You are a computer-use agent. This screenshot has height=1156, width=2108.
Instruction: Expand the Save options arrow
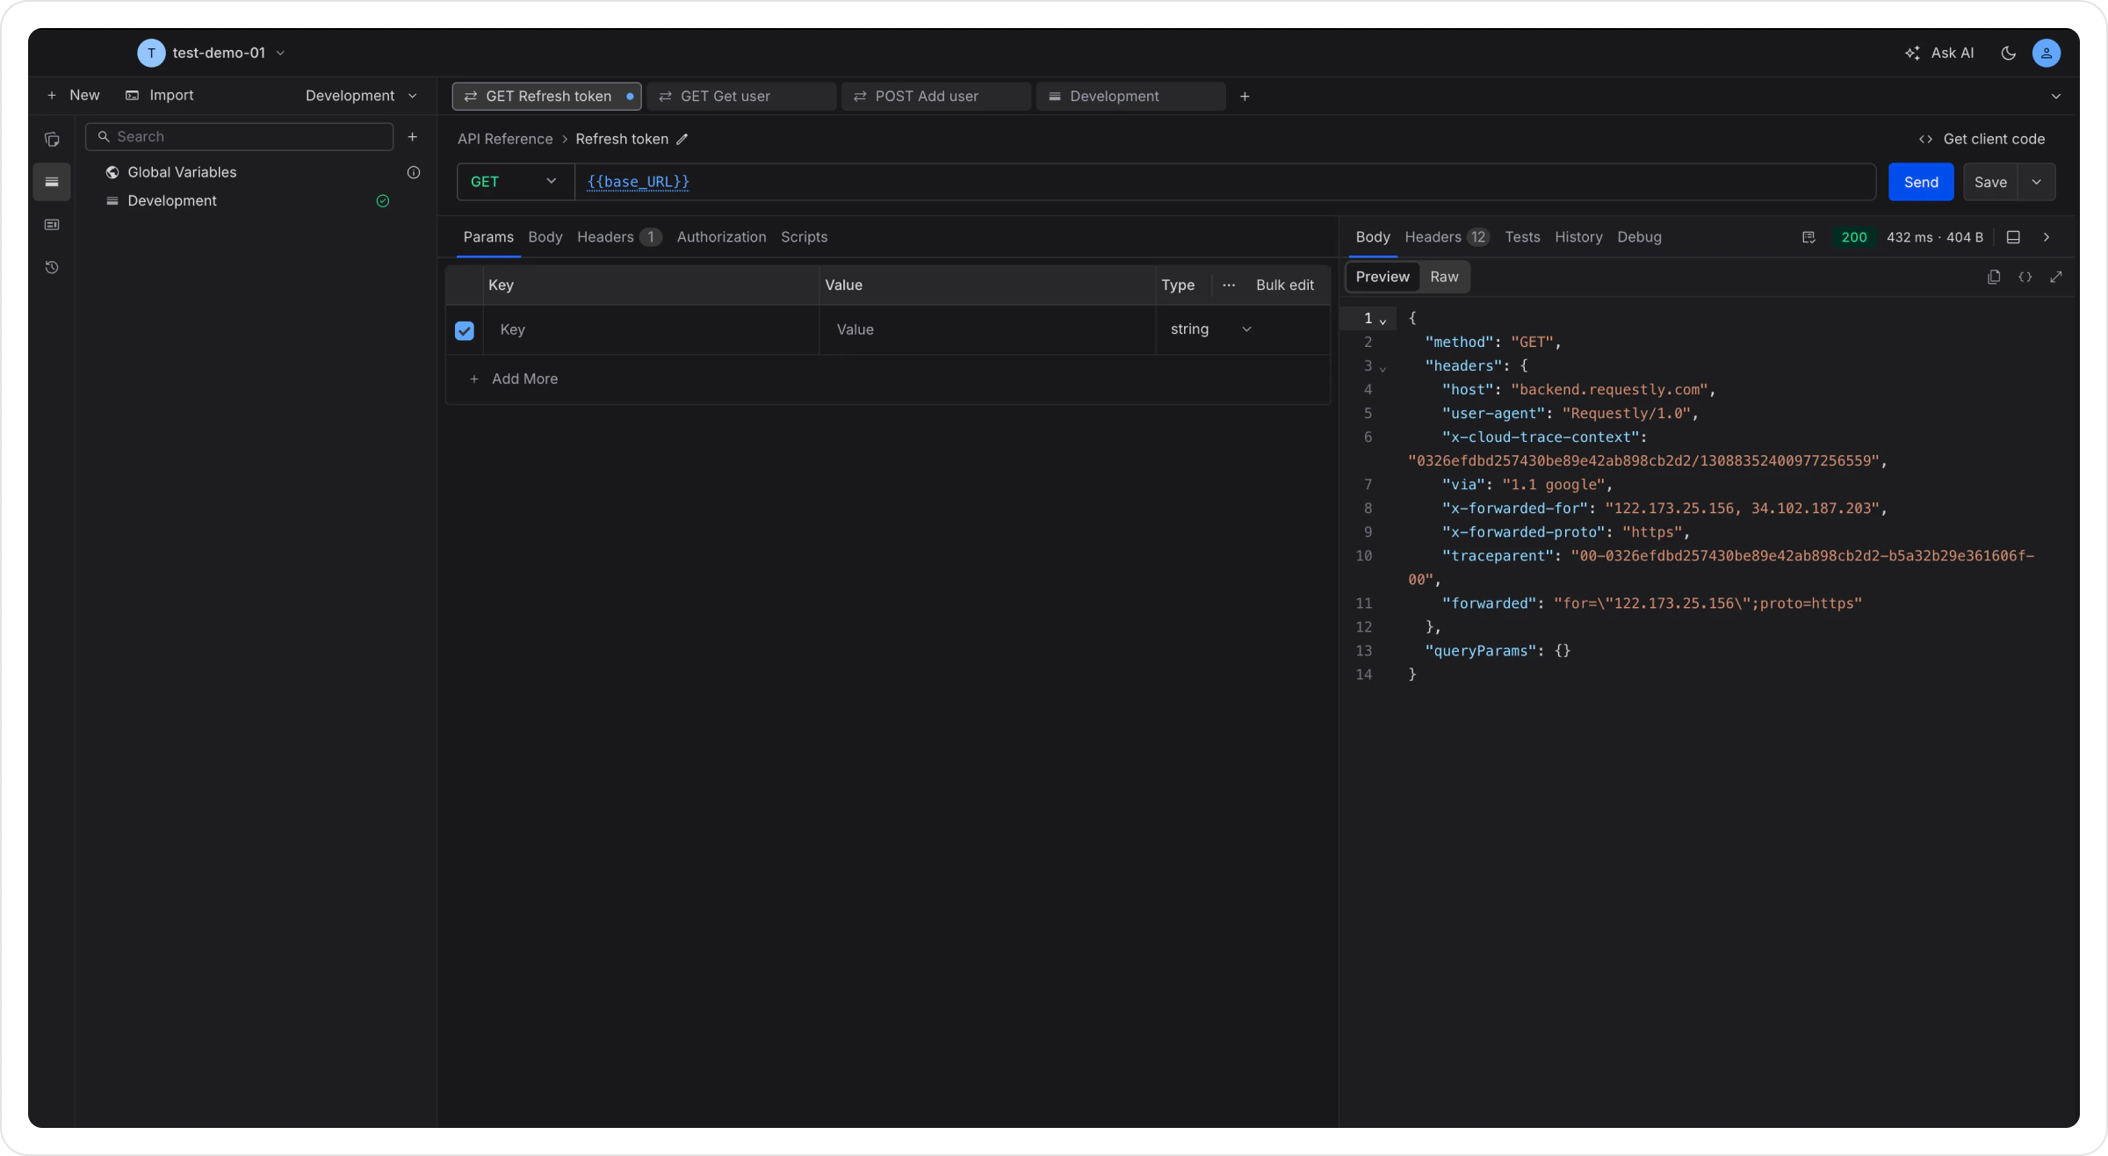(2037, 182)
